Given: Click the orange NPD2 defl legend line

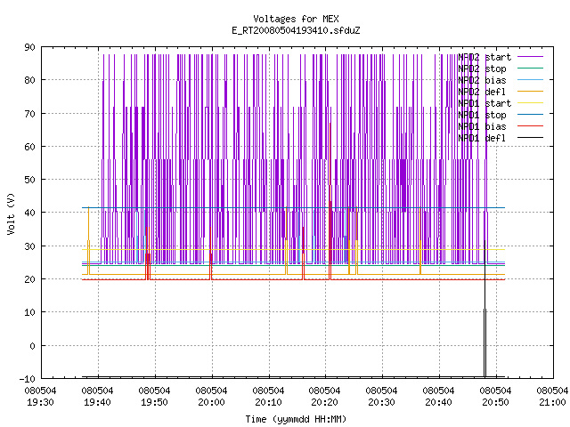Looking at the screenshot, I should point(531,91).
